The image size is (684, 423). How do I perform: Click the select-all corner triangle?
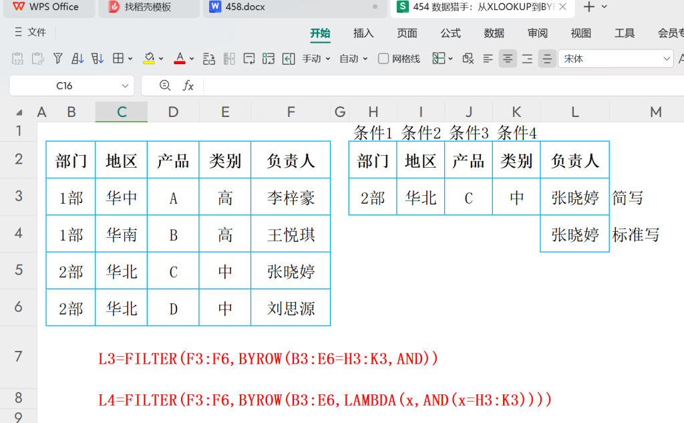tap(19, 113)
